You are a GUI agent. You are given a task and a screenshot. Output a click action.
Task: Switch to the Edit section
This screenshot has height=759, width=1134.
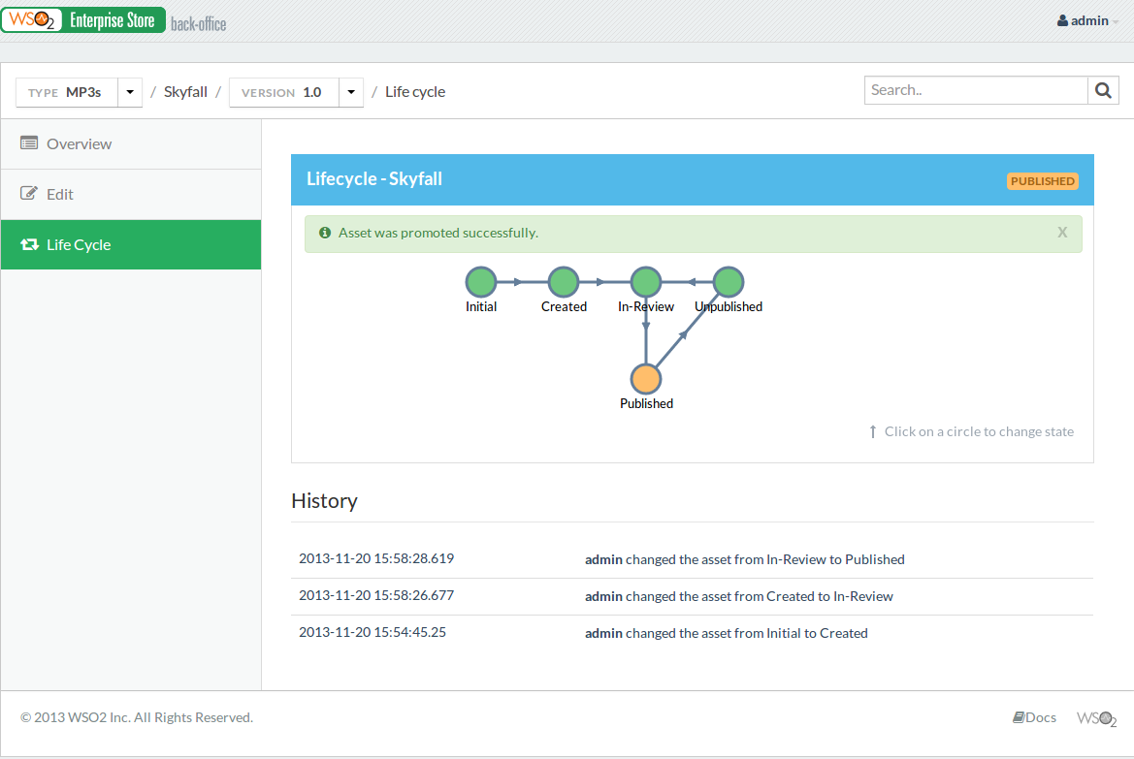point(58,193)
